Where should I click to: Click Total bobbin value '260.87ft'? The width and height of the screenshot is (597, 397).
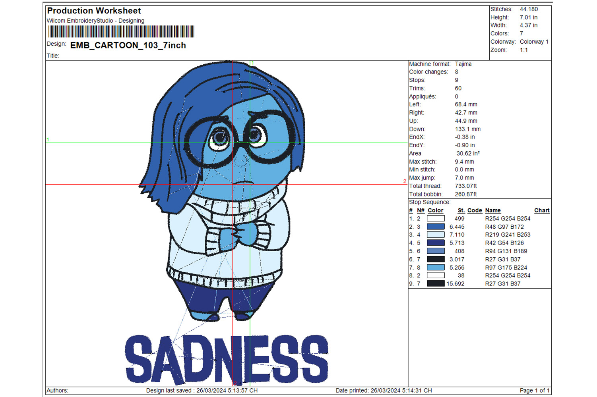pyautogui.click(x=466, y=194)
